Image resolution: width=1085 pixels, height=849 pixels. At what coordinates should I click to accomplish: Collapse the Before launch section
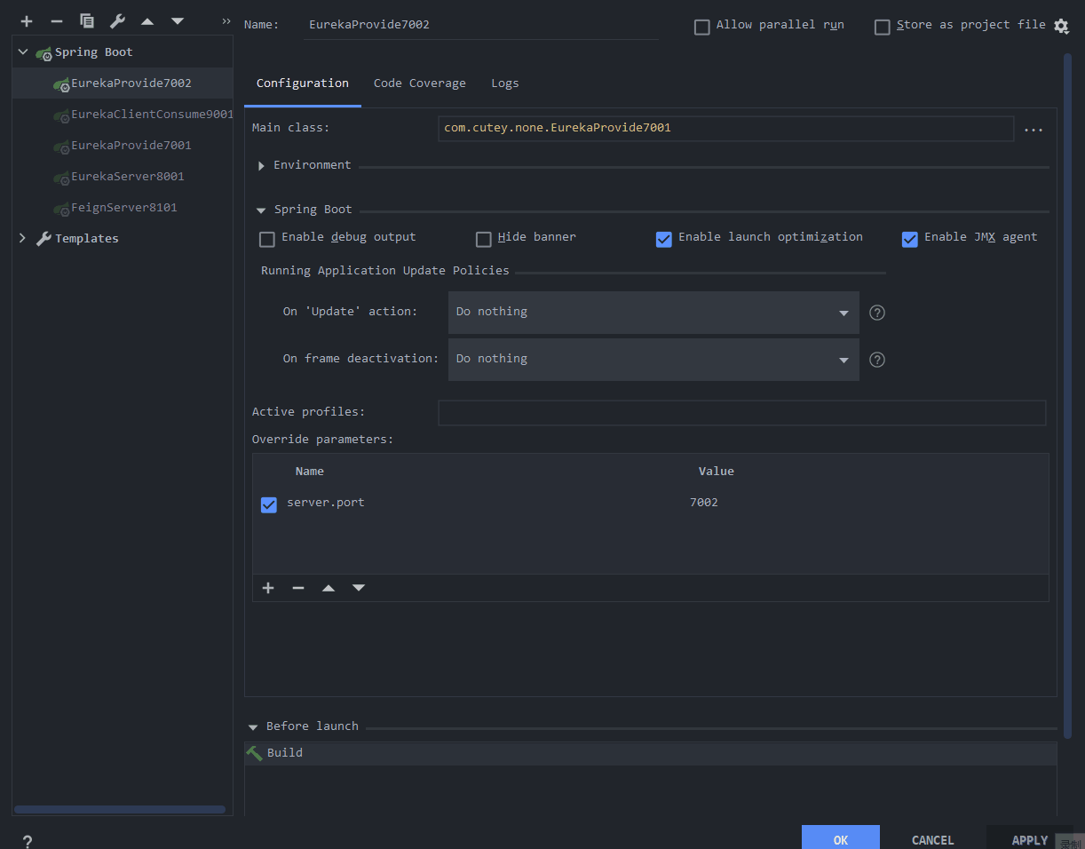[x=253, y=727]
